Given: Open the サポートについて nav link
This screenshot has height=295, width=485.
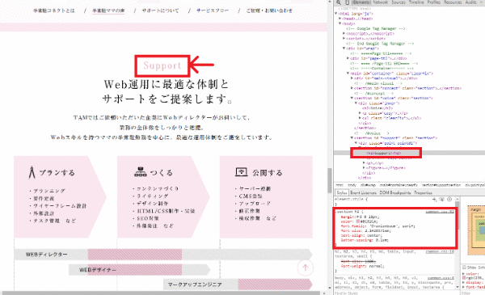Looking at the screenshot, I should point(160,11).
